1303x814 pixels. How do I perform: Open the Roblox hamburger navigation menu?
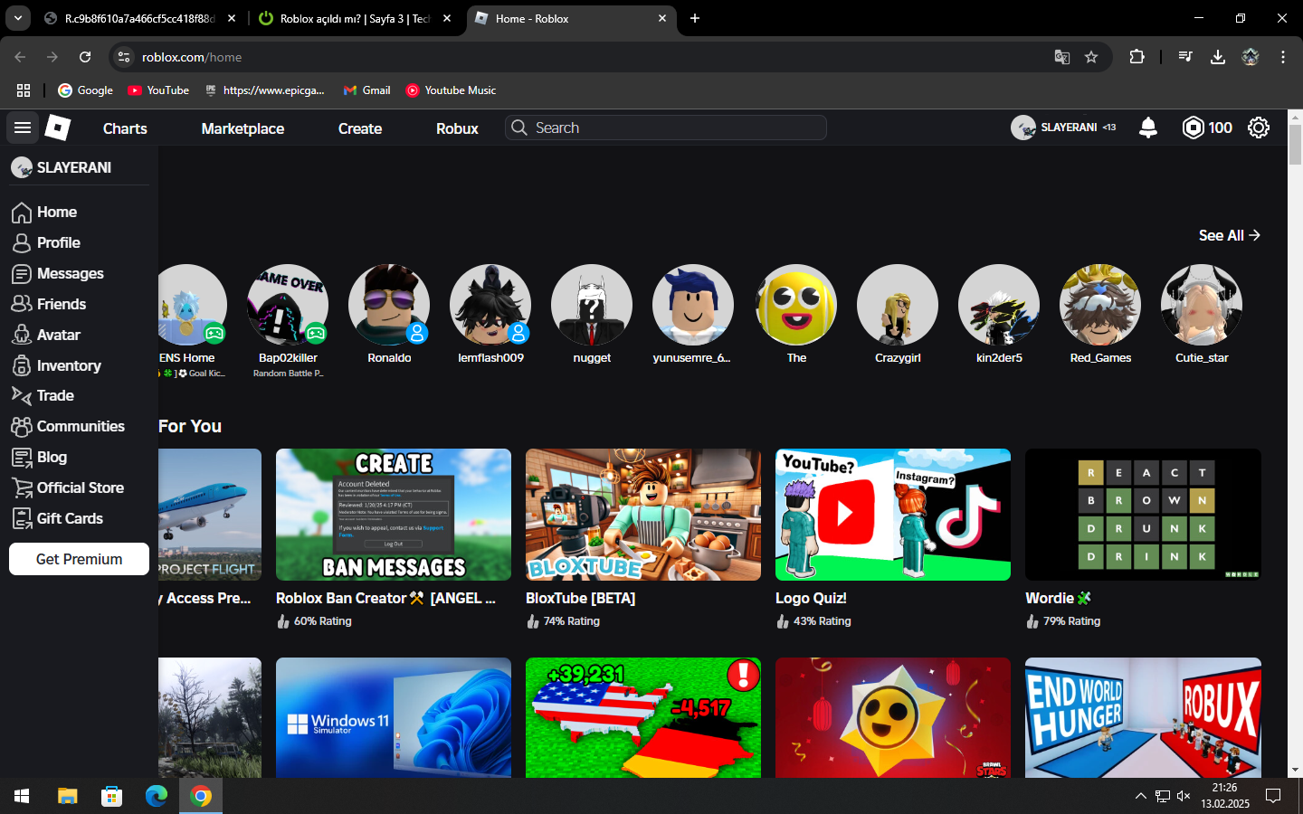[x=23, y=128]
